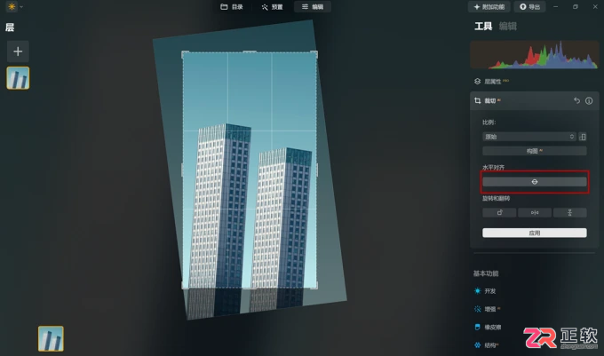Toggle crop orientation portrait/landscape icon
The height and width of the screenshot is (356, 604).
583,137
